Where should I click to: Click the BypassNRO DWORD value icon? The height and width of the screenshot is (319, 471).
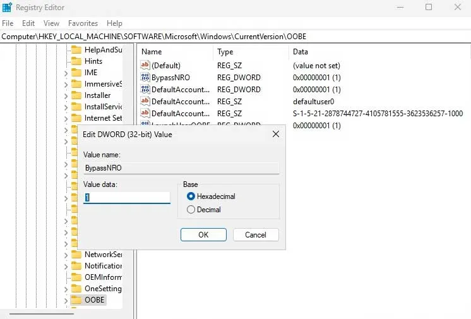145,77
